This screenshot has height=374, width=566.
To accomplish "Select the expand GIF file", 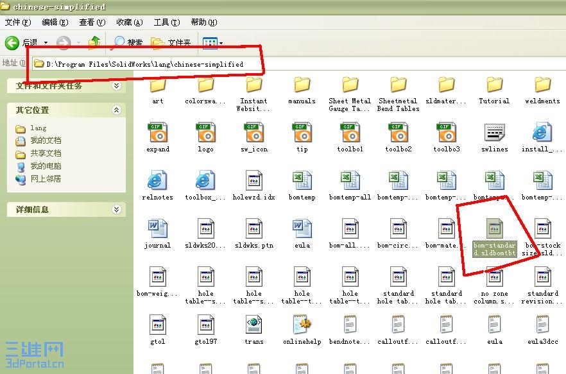I will tap(158, 137).
